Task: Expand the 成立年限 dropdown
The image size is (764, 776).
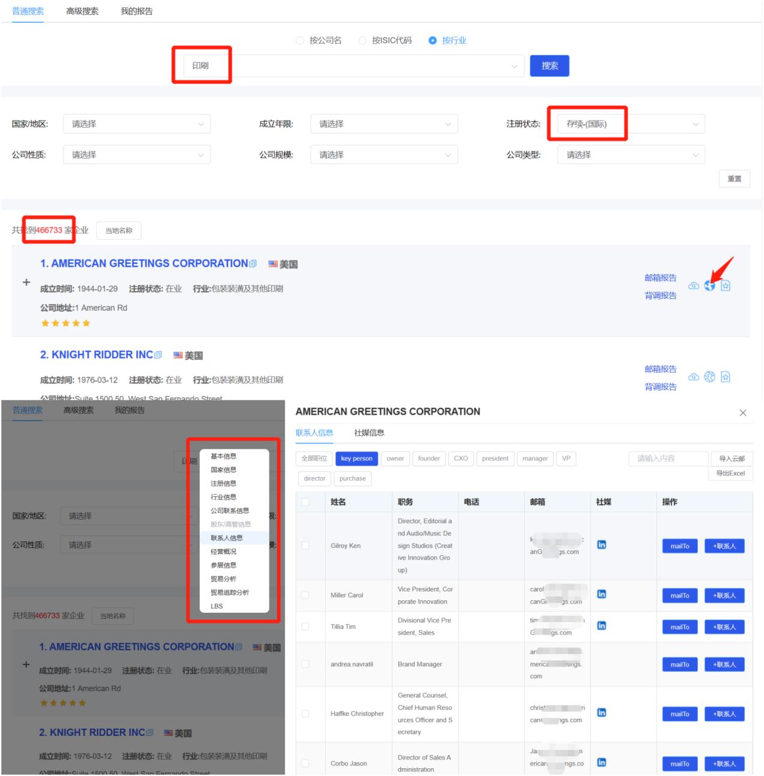Action: (384, 124)
